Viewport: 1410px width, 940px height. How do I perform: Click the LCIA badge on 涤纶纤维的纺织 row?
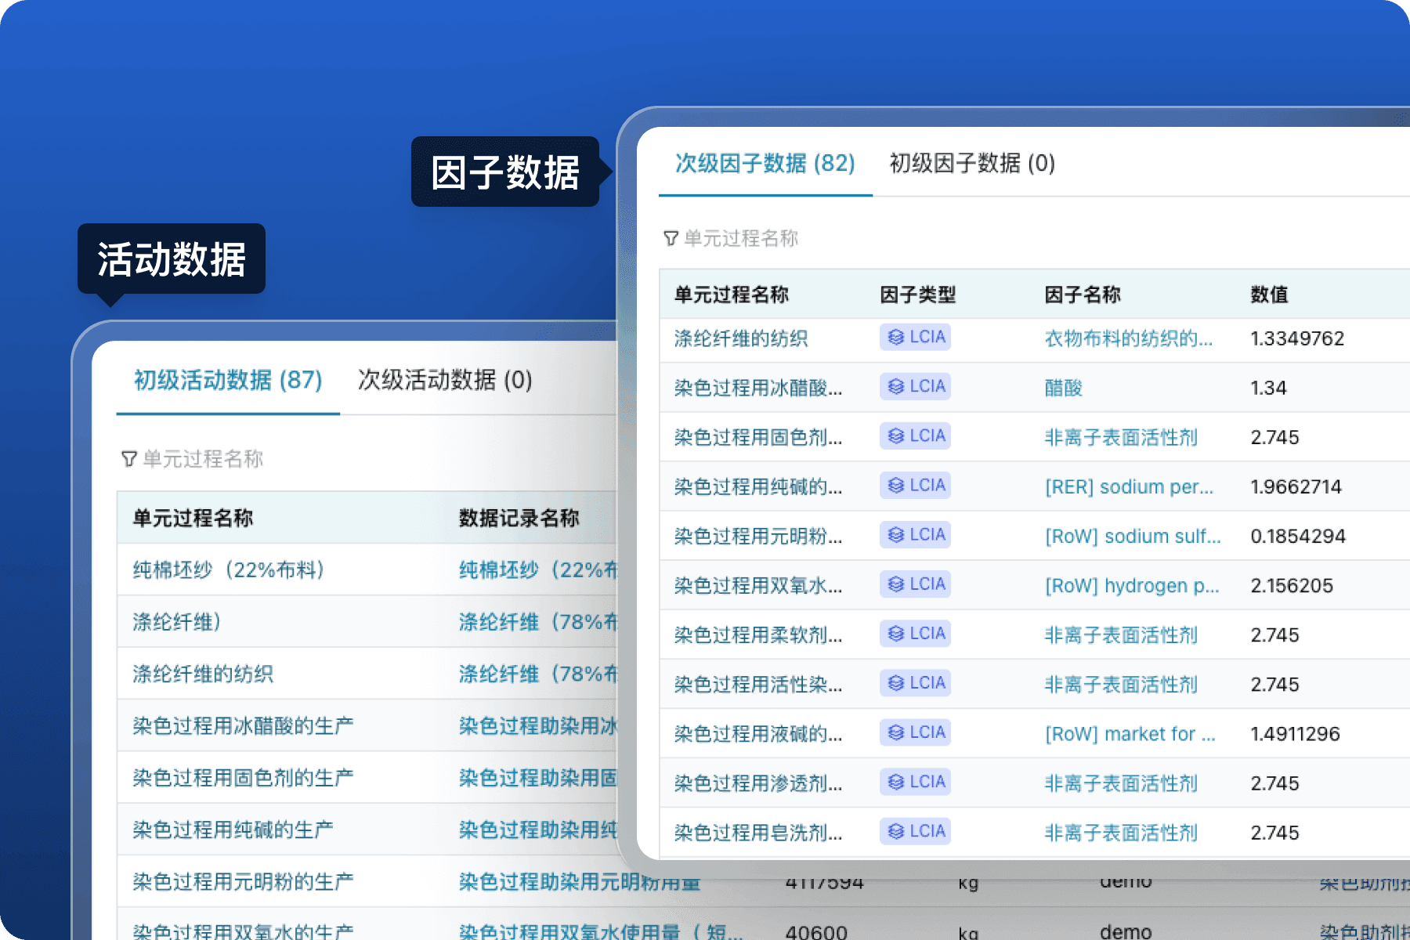click(x=914, y=338)
